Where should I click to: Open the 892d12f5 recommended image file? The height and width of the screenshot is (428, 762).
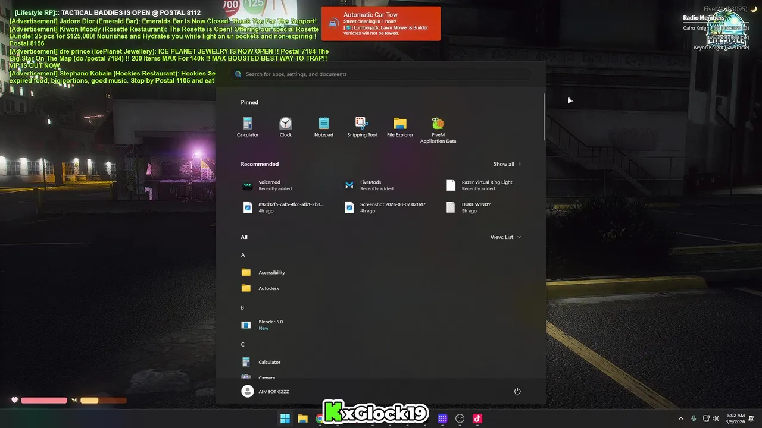point(283,207)
